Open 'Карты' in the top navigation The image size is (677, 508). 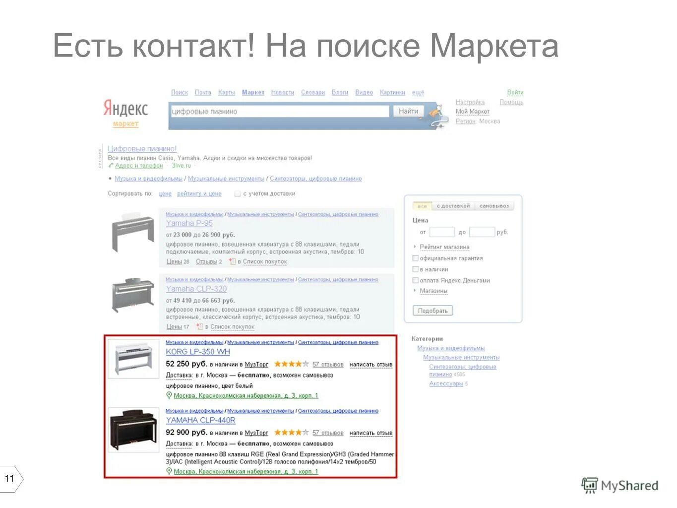(x=227, y=93)
